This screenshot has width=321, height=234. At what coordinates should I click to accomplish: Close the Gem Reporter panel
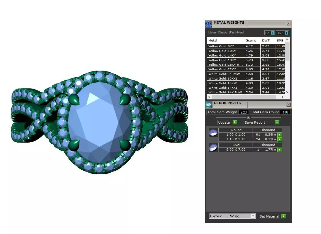click(x=288, y=105)
